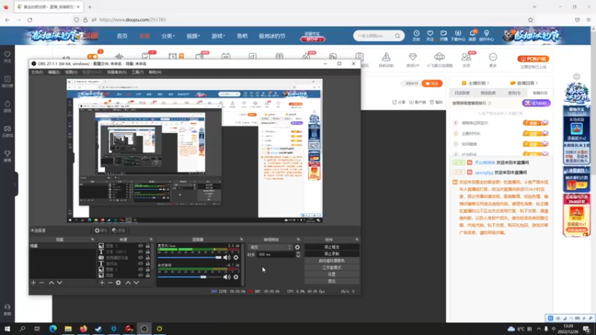Select 视频捕获设备 in sources list
The image size is (596, 335).
point(117,258)
